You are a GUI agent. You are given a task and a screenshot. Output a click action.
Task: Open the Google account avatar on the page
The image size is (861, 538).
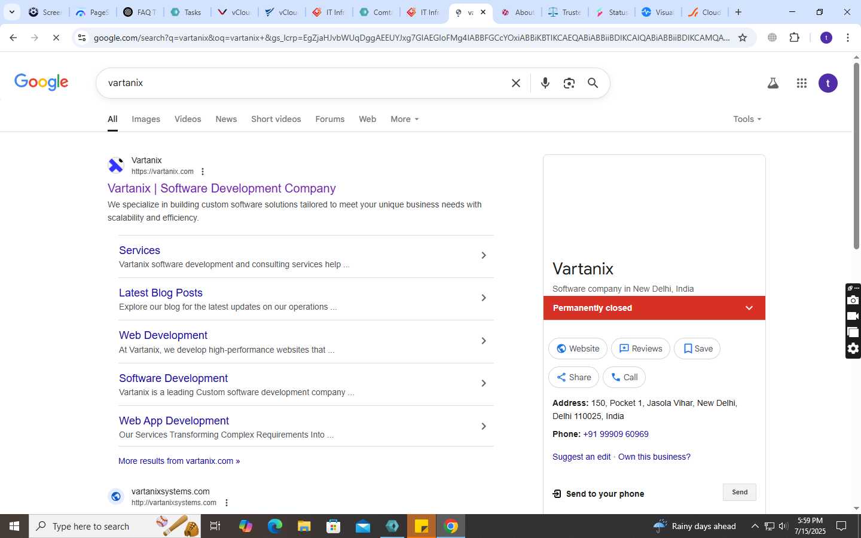pos(828,83)
